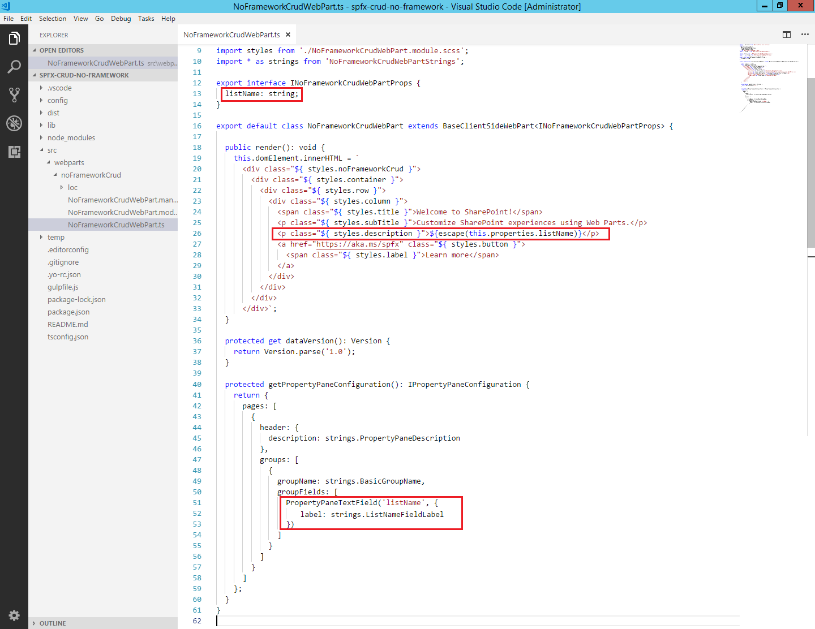
Task: Open package.json in the file tree
Action: click(x=68, y=312)
